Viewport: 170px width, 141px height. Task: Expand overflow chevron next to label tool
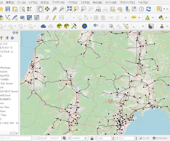coord(139,18)
